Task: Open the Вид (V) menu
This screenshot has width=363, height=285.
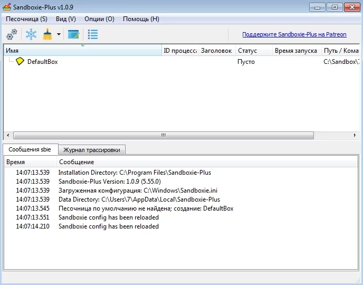Action: [x=66, y=19]
